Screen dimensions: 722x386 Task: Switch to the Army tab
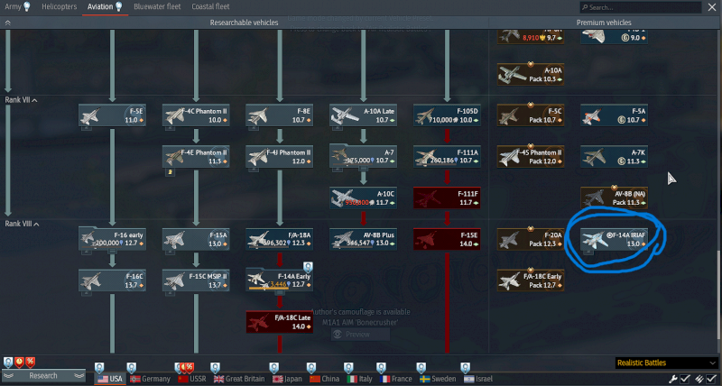(17, 6)
